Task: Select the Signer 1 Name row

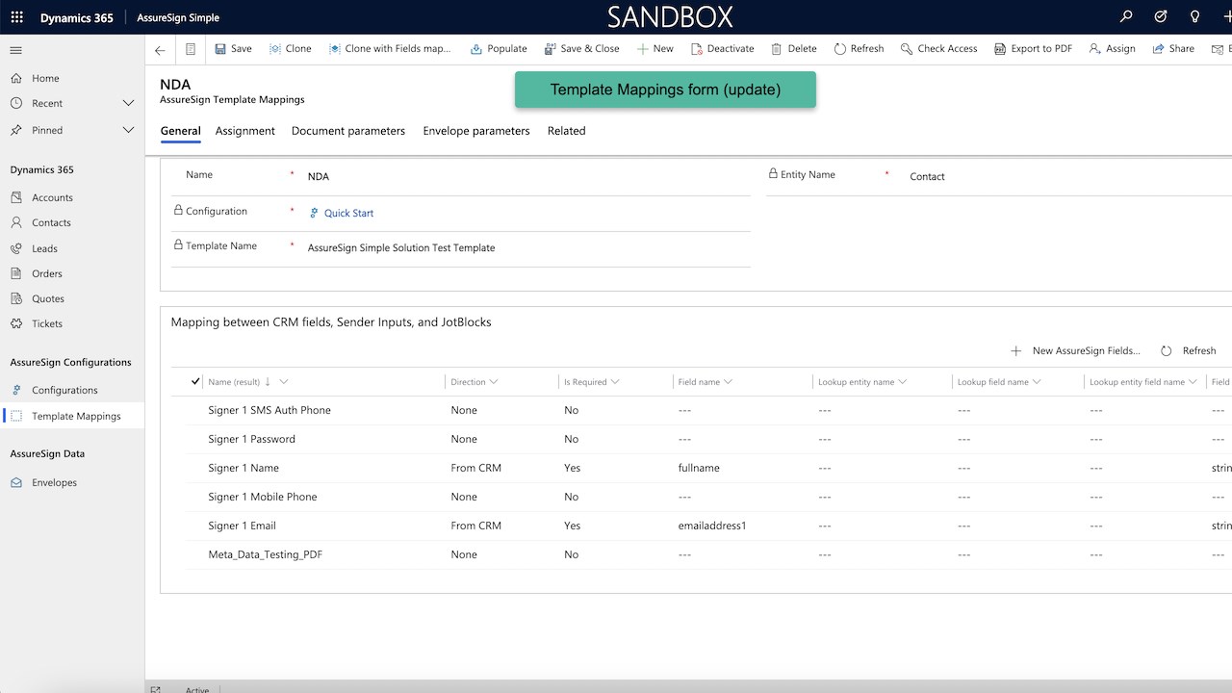Action: pos(707,469)
